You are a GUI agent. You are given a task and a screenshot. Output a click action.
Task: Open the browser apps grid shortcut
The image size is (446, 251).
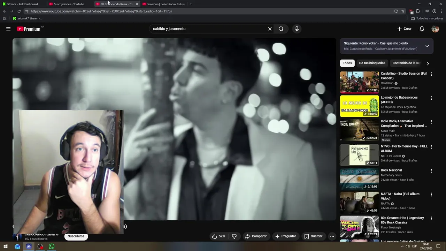(x=5, y=18)
